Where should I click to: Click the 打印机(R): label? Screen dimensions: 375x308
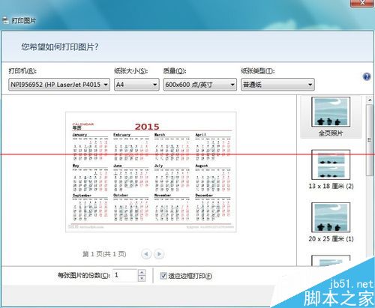22,71
